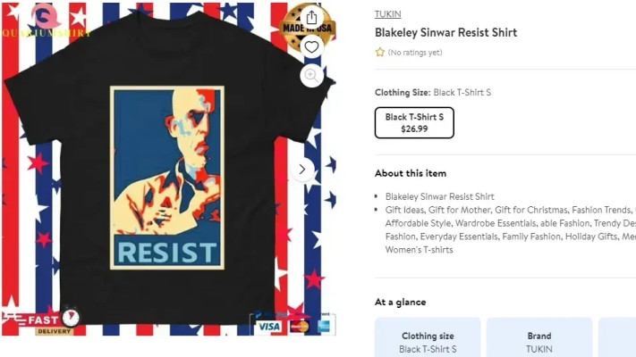The width and height of the screenshot is (636, 357).
Task: Click the Made in USA badge
Action: pyautogui.click(x=308, y=29)
